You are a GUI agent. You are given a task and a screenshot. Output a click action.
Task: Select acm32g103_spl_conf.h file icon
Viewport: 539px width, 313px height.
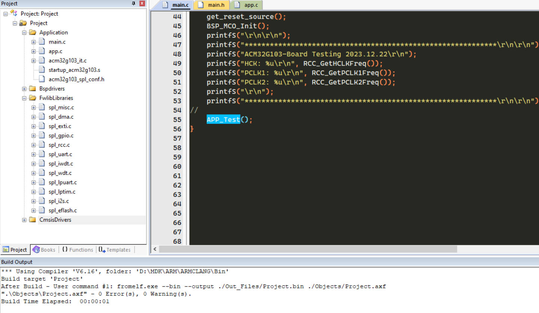42,79
